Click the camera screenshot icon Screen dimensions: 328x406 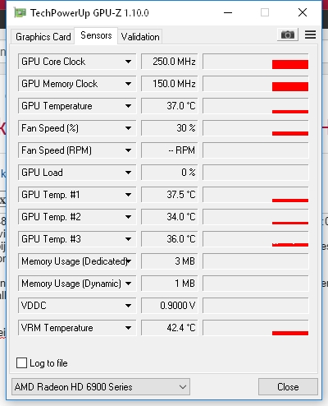pyautogui.click(x=288, y=35)
